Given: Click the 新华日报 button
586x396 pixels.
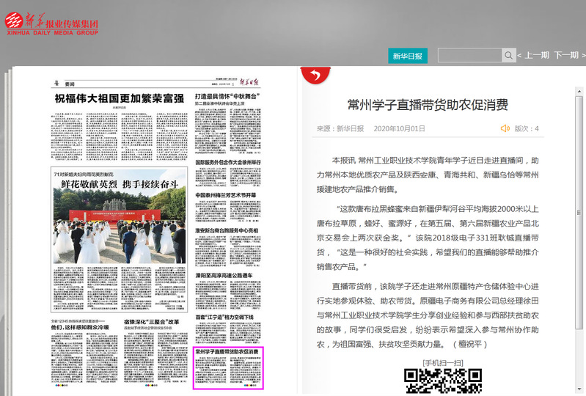Looking at the screenshot, I should coord(407,56).
